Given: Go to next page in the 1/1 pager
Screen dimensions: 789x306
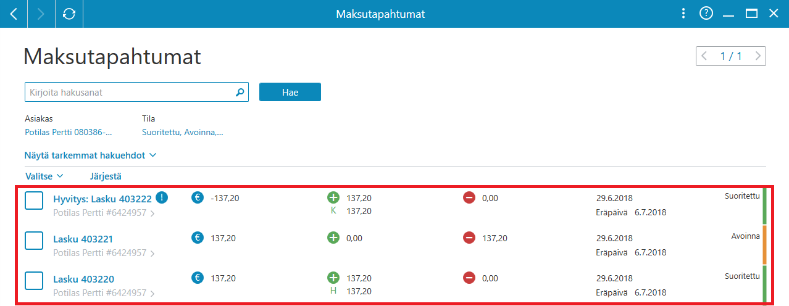Looking at the screenshot, I should (758, 56).
